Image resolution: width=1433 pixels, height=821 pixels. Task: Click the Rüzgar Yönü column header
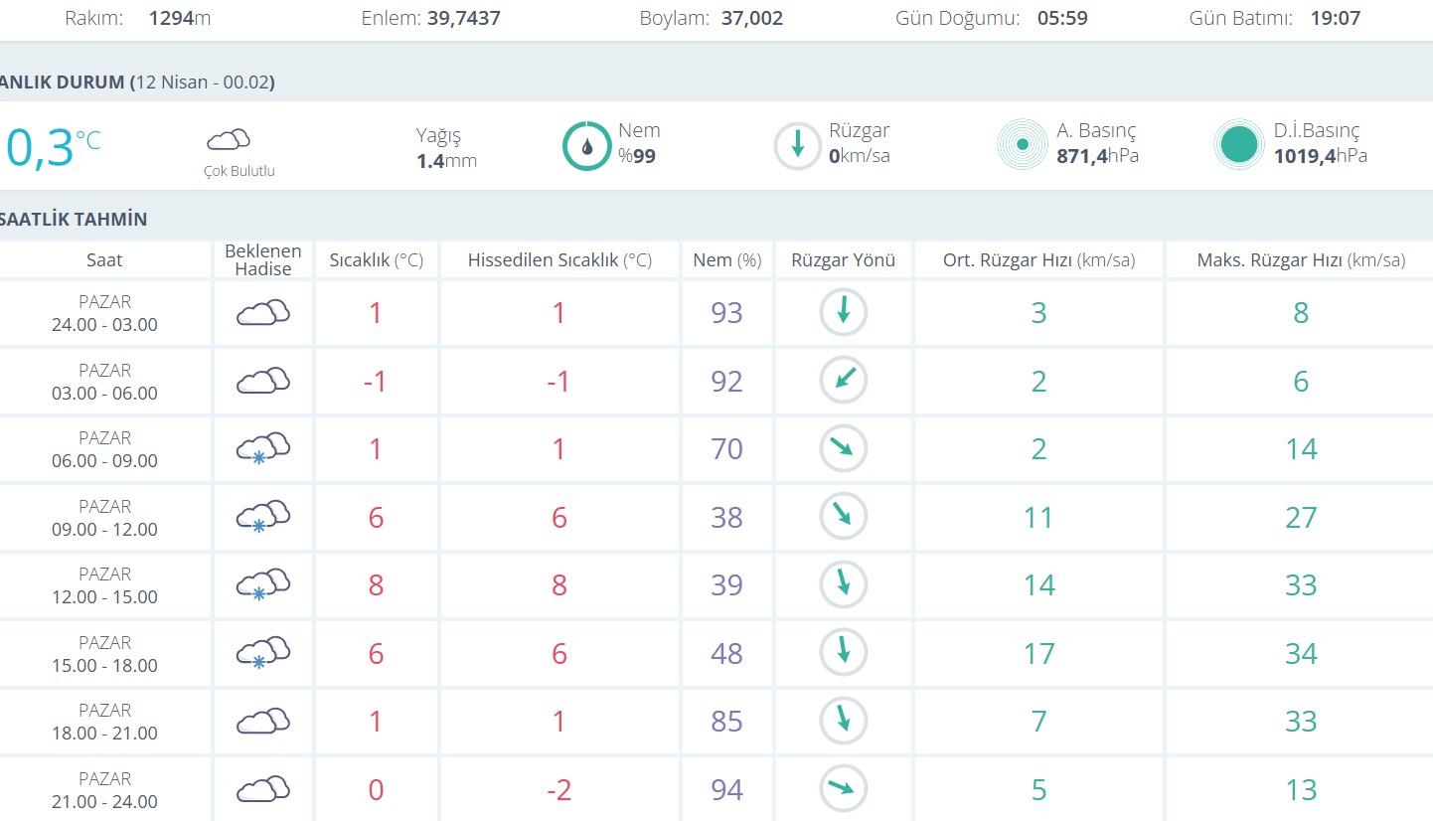(x=844, y=260)
